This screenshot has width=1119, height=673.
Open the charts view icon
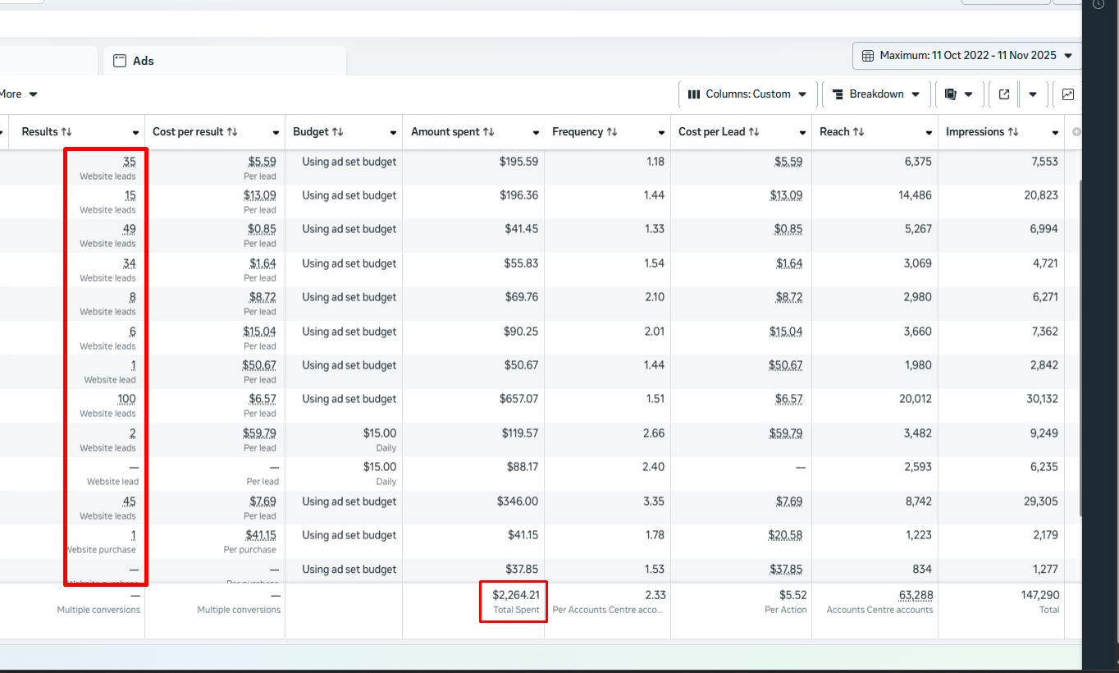point(1067,94)
